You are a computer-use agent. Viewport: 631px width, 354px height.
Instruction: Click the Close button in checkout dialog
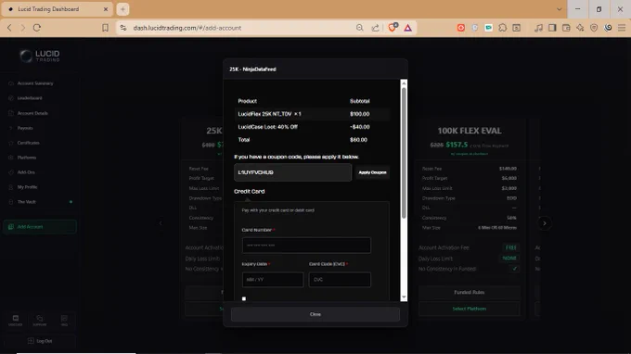coord(315,314)
